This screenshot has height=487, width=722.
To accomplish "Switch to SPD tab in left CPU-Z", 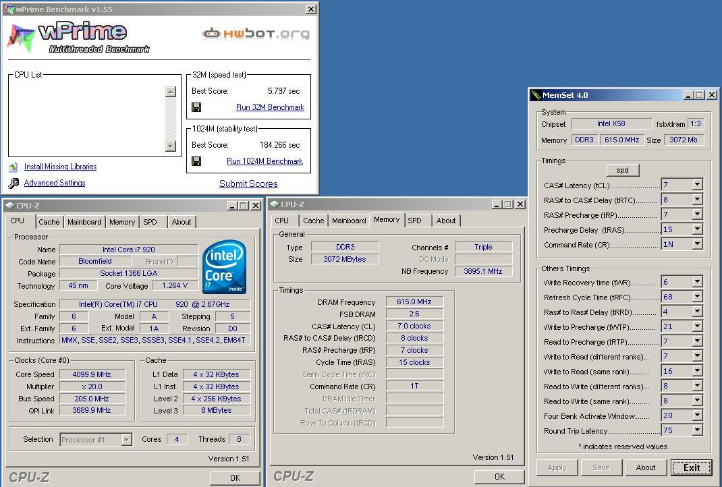I will pyautogui.click(x=150, y=222).
